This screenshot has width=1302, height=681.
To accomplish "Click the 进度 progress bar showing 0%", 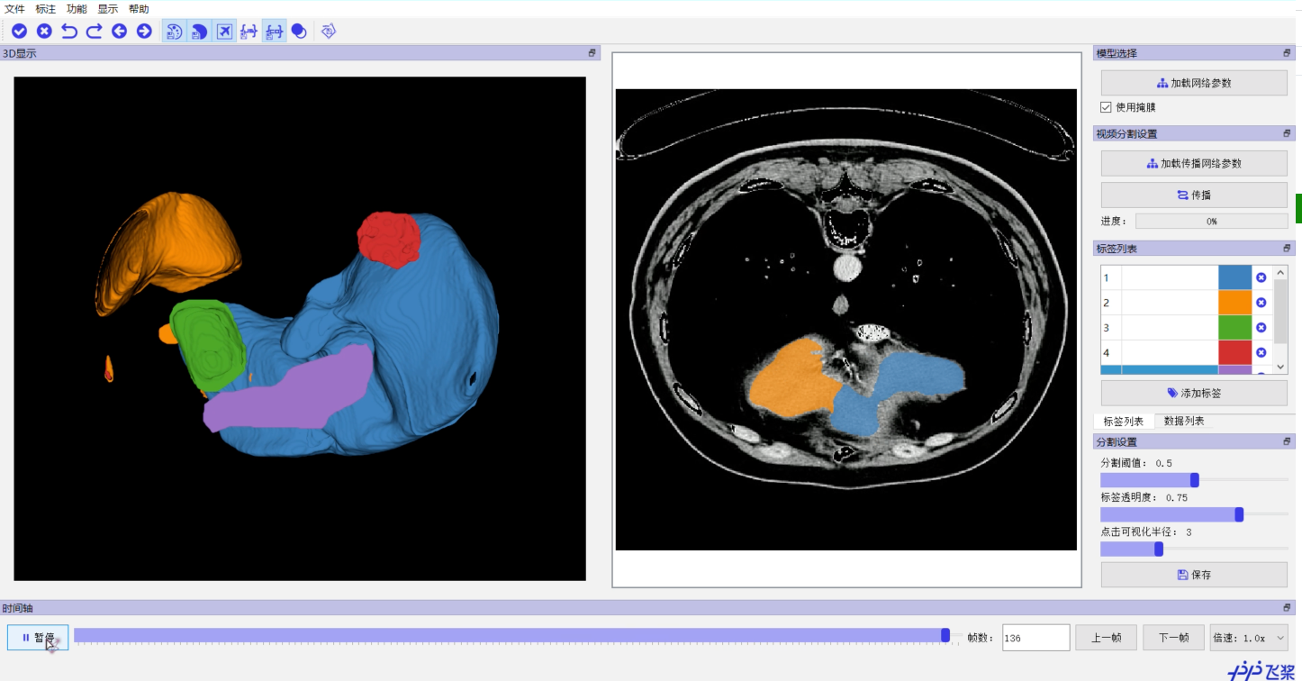I will pos(1212,221).
